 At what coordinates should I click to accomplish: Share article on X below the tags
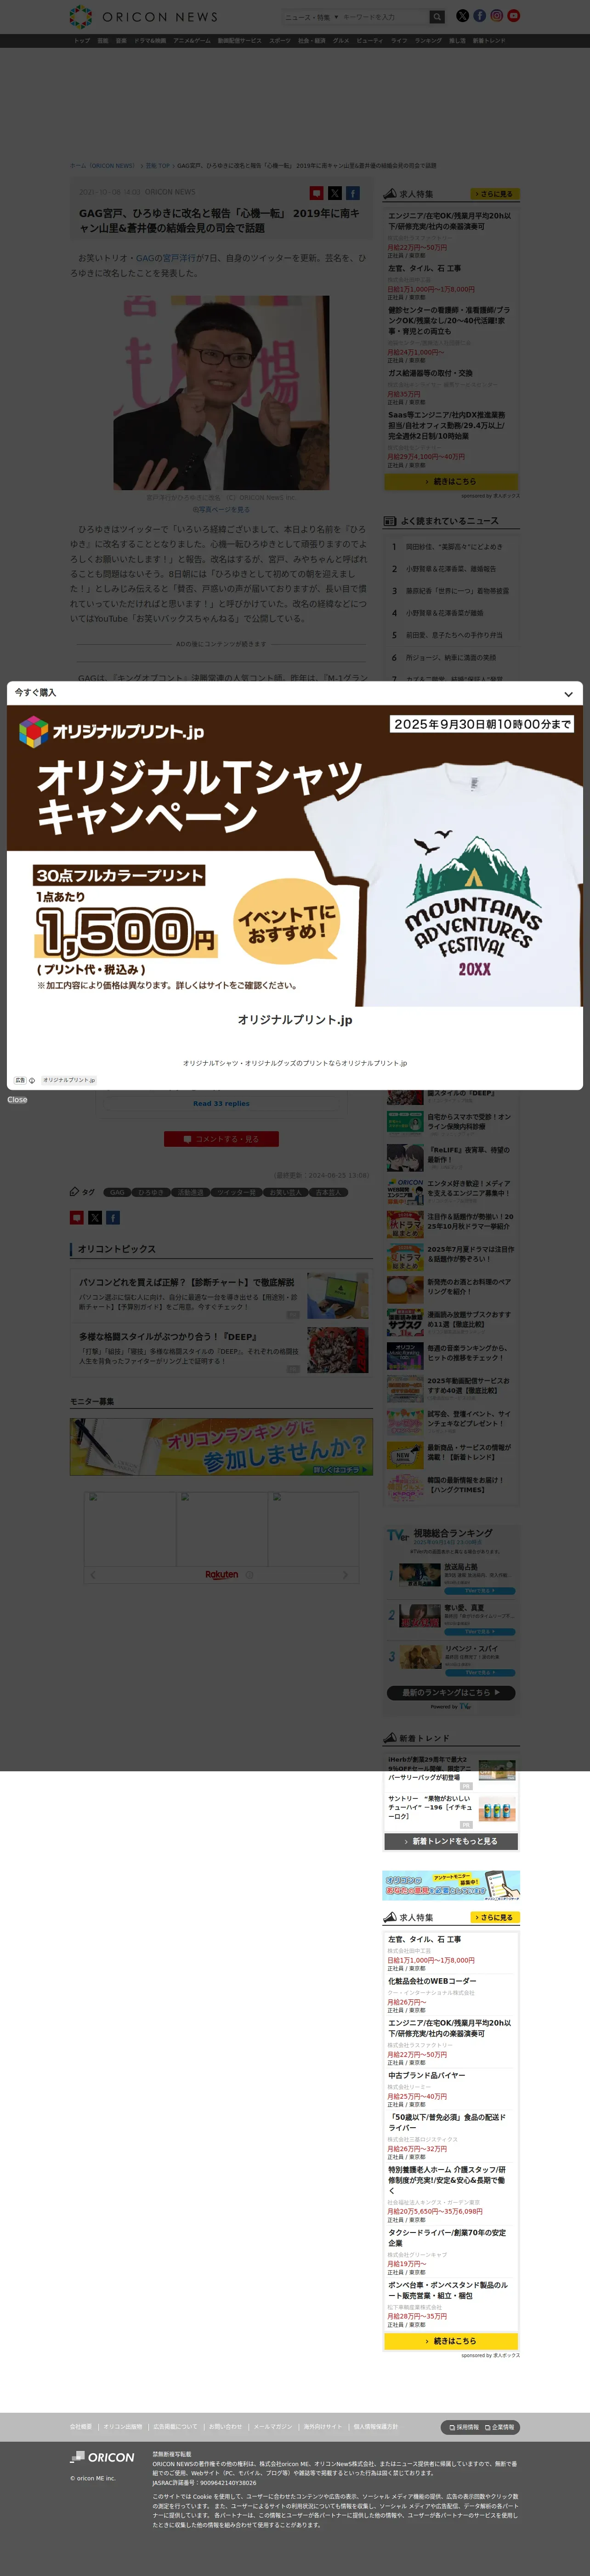pyautogui.click(x=95, y=1218)
